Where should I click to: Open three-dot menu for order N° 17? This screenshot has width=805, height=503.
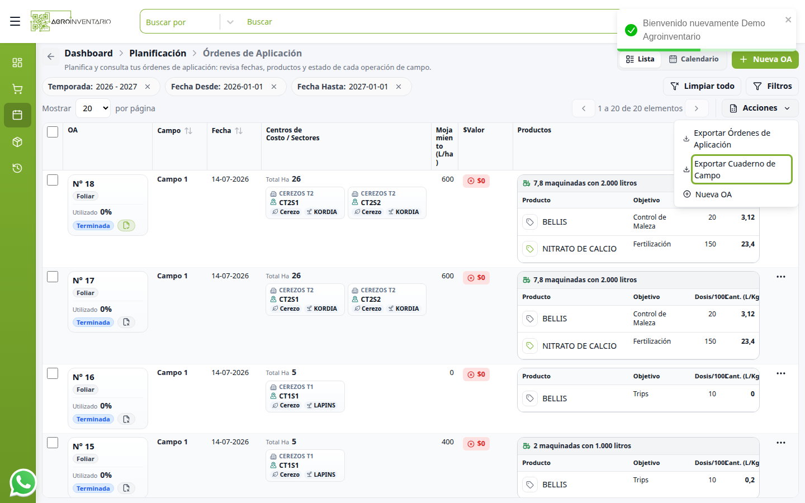(x=781, y=277)
